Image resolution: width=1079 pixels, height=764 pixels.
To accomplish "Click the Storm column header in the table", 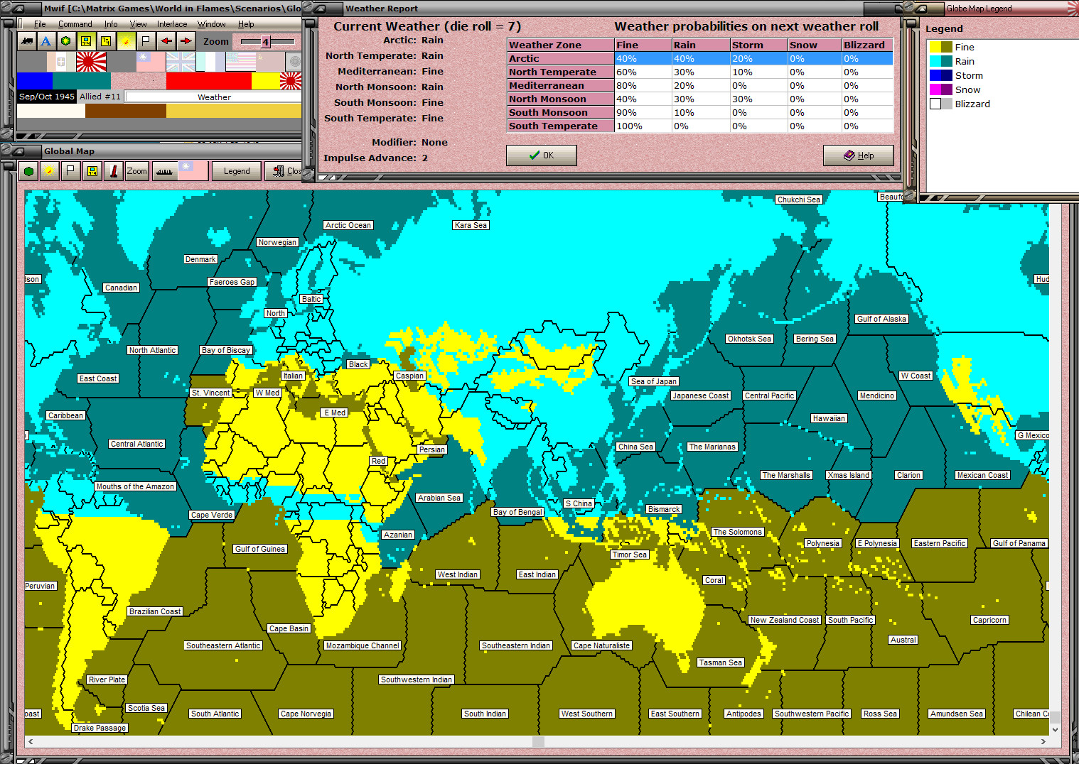I will point(758,45).
